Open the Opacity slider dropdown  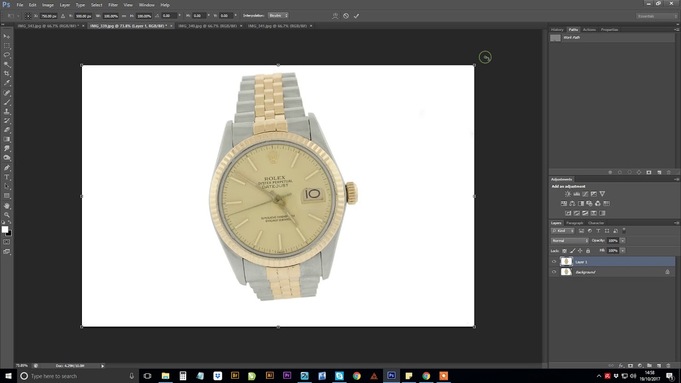coord(622,241)
